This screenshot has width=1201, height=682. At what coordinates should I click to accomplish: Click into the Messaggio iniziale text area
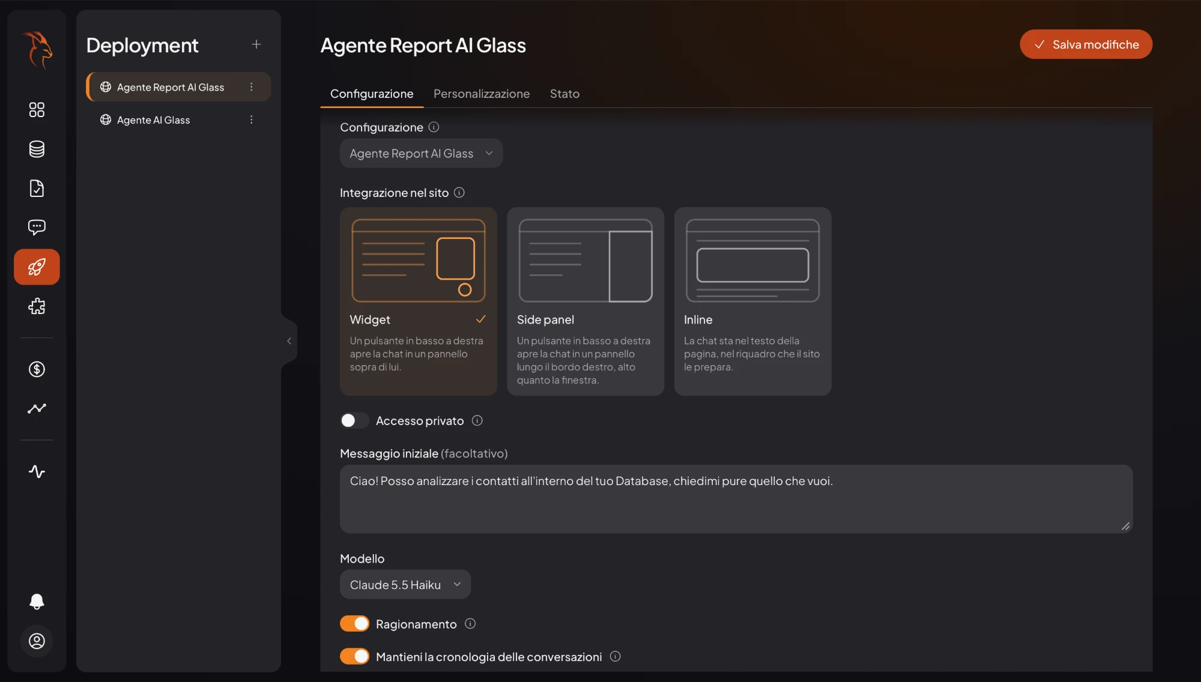point(736,499)
